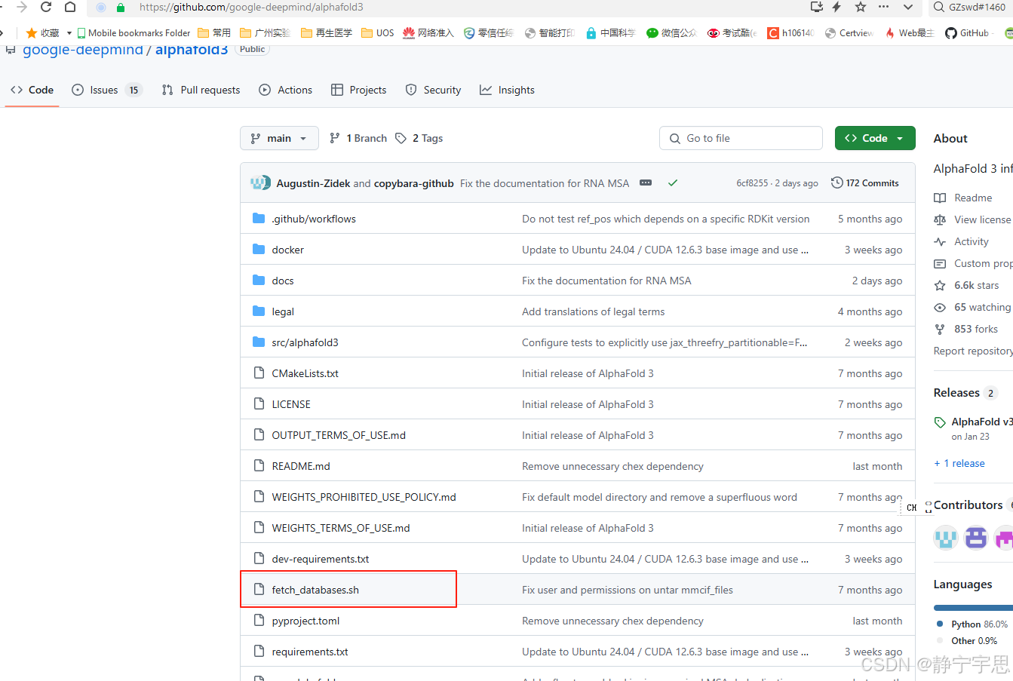View the 6.6k stars star icon
The height and width of the screenshot is (681, 1013).
940,285
